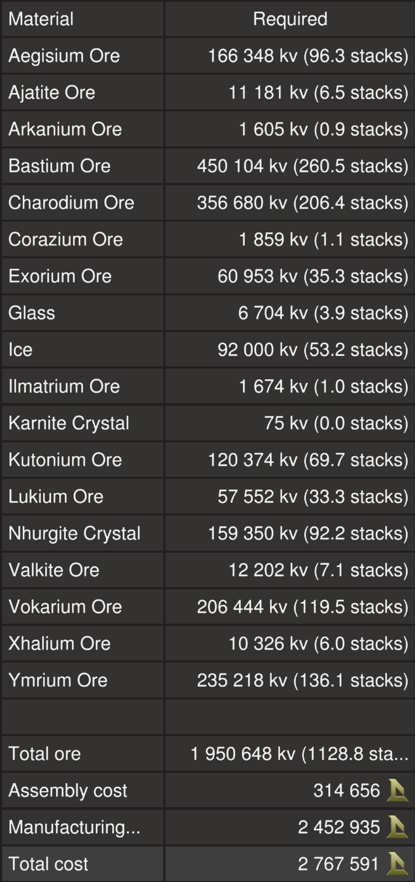Viewport: 415px width, 882px height.
Task: Click the currency icon beside Assembly cost
Action: pos(397,791)
